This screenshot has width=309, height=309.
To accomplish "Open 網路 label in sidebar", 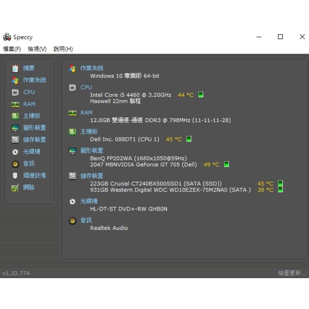I will click(29, 187).
